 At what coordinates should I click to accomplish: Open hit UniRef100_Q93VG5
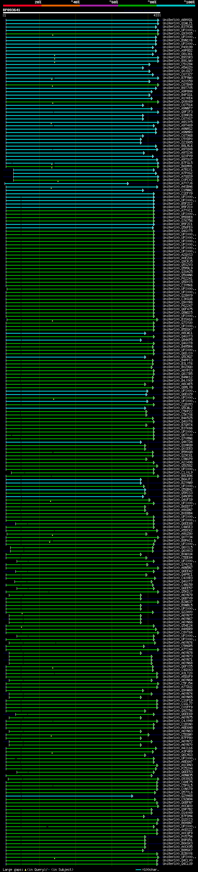178,33
